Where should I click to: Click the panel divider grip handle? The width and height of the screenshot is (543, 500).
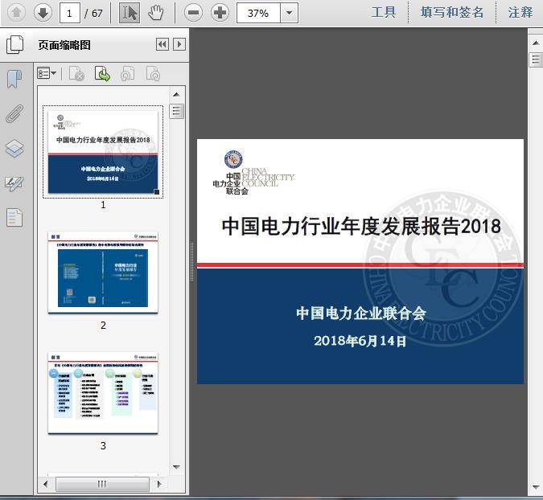(191, 261)
